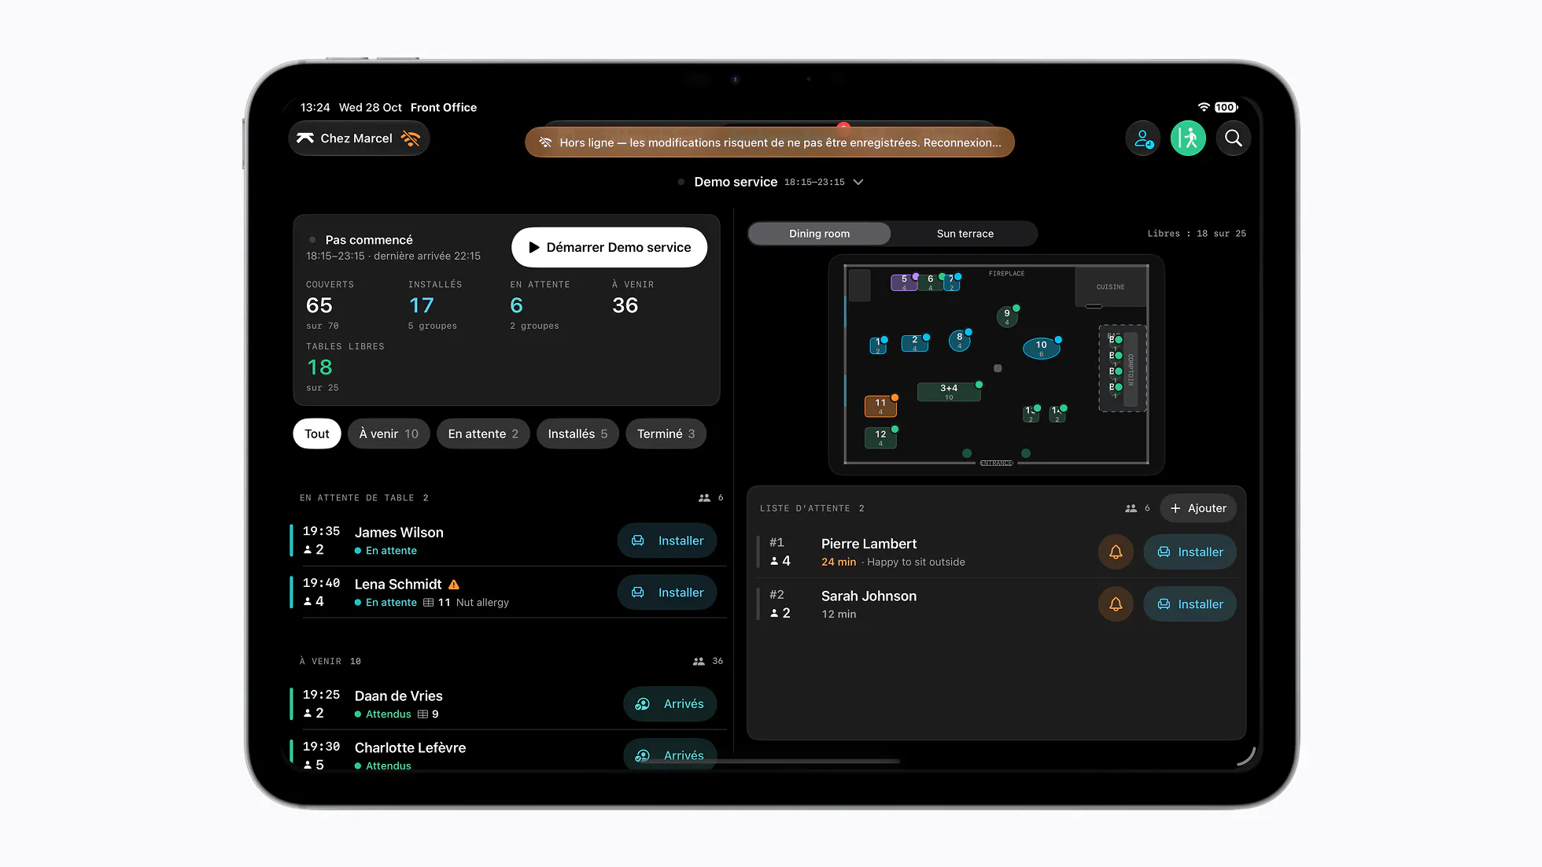Viewport: 1542px width, 867px height.
Task: Tap the green walk-in guest icon
Action: point(1188,138)
